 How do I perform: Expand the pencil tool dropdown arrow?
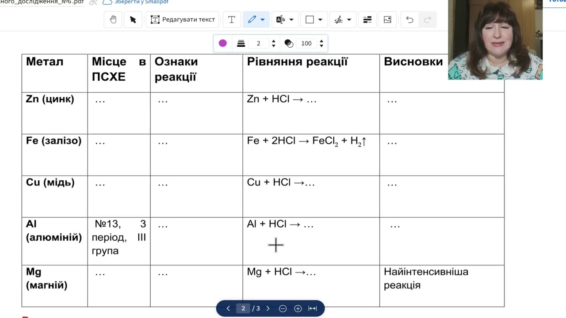[x=263, y=19]
